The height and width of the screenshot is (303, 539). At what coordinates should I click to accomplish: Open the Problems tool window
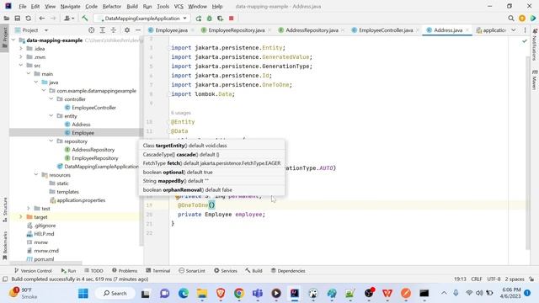(125, 271)
